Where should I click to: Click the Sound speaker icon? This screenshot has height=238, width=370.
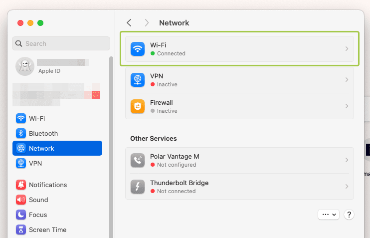coord(21,200)
